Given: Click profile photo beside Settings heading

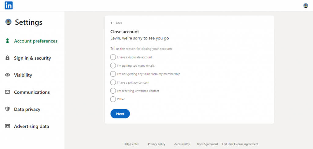Looking at the screenshot, I should click(x=9, y=22).
